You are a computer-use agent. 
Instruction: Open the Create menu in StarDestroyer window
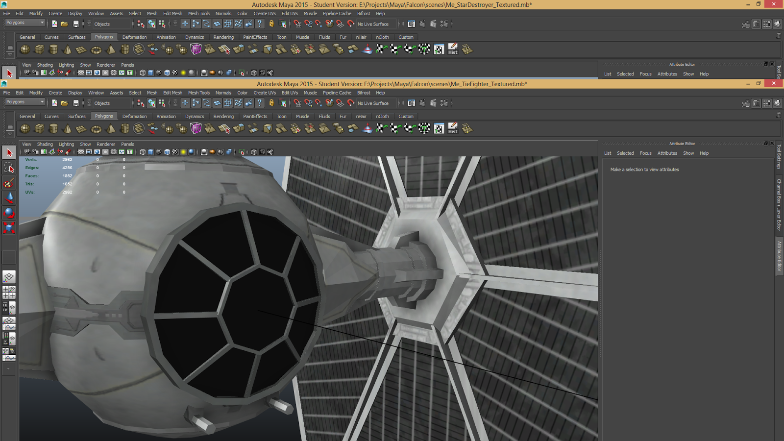[55, 13]
